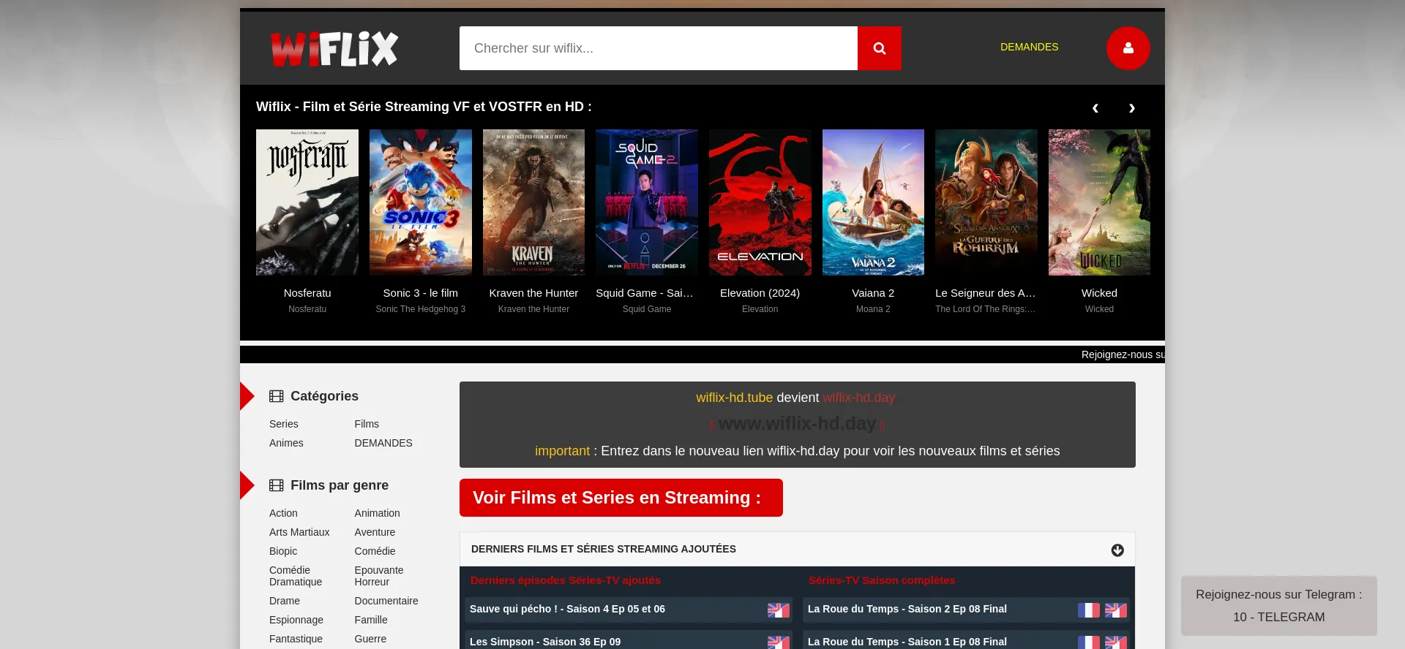
Task: Open La Roue du Temps Saison 1 Ep 08 Final
Action: (907, 642)
